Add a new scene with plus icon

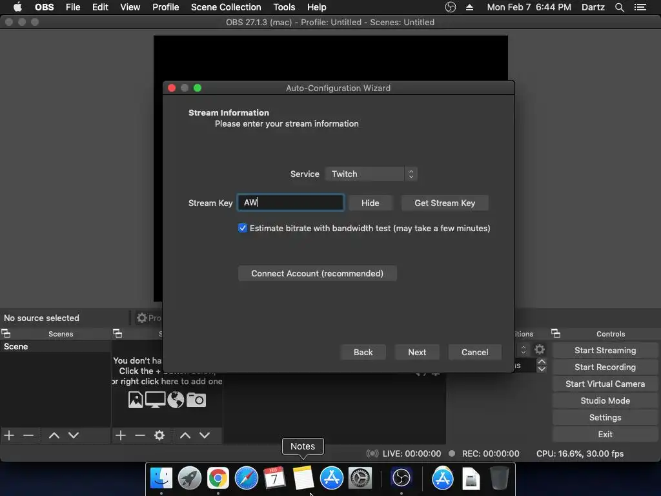(x=9, y=435)
